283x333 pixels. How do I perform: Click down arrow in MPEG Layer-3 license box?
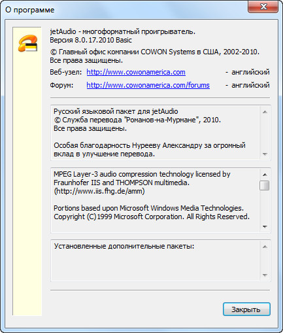coord(265,227)
